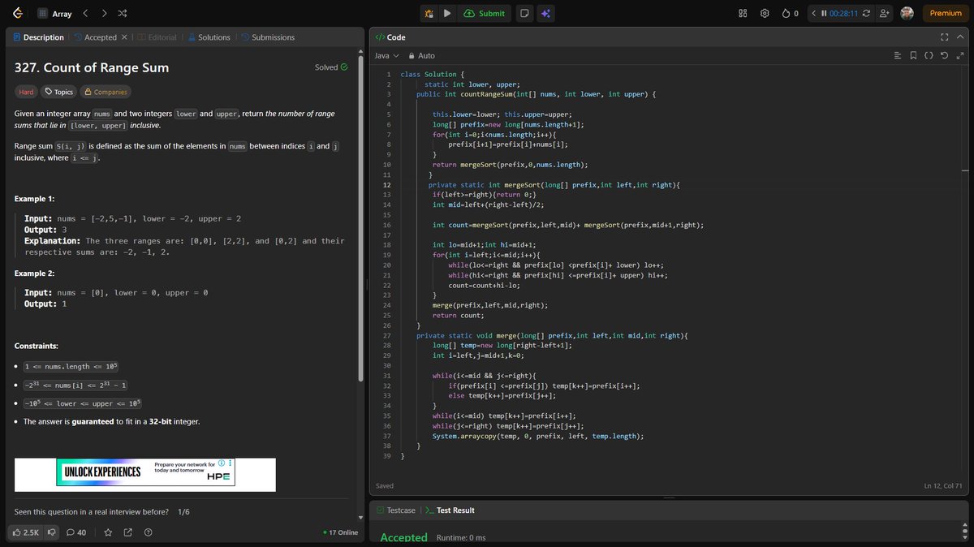Share the problem via external link icon

[127, 532]
